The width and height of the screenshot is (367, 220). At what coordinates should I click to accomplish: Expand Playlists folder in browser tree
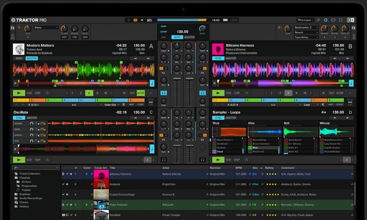[x=24, y=178]
